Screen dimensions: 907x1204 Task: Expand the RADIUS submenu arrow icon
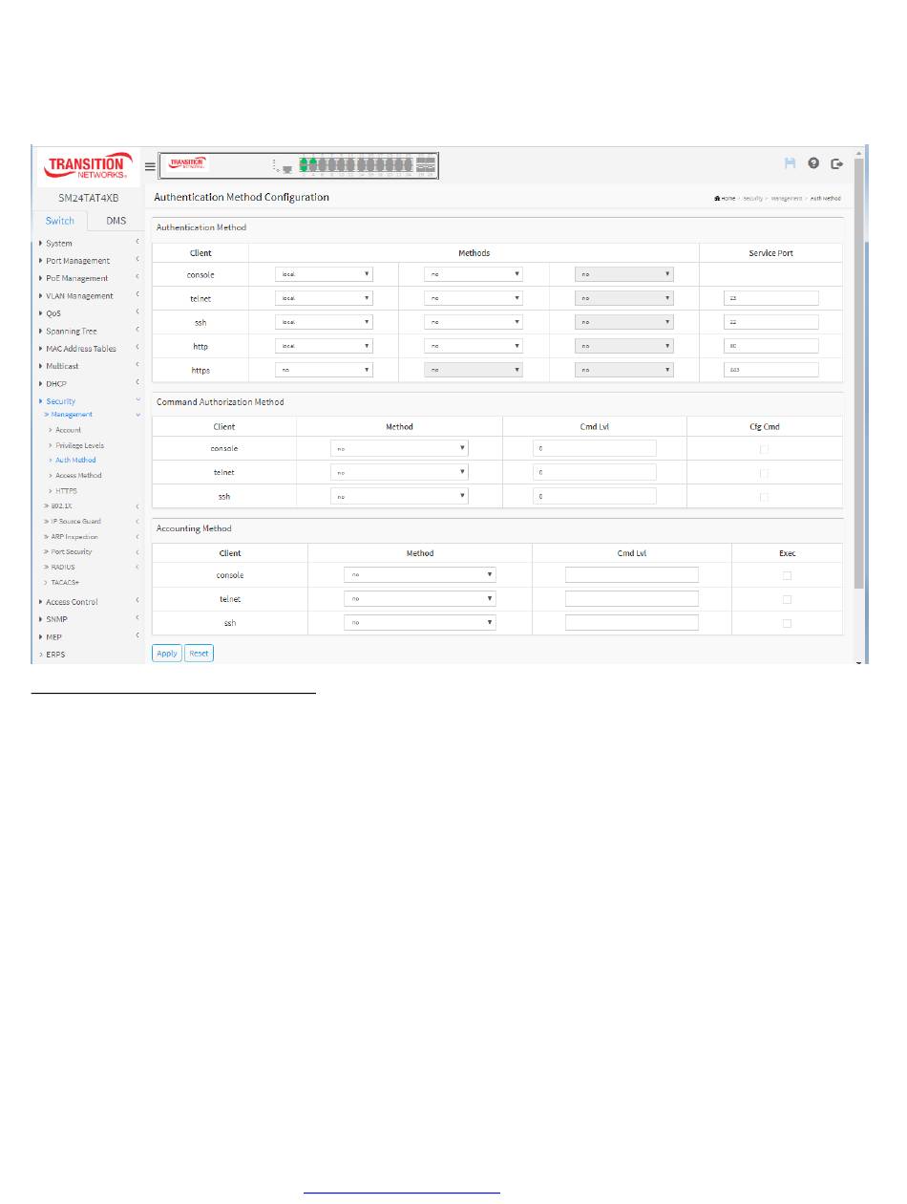pyautogui.click(x=137, y=567)
